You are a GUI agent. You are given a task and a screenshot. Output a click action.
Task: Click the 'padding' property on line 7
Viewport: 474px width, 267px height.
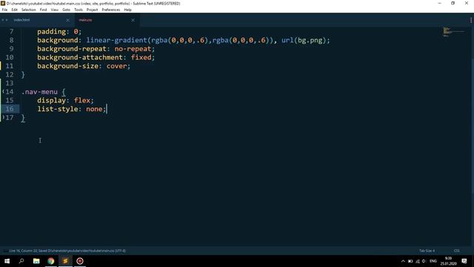point(51,31)
